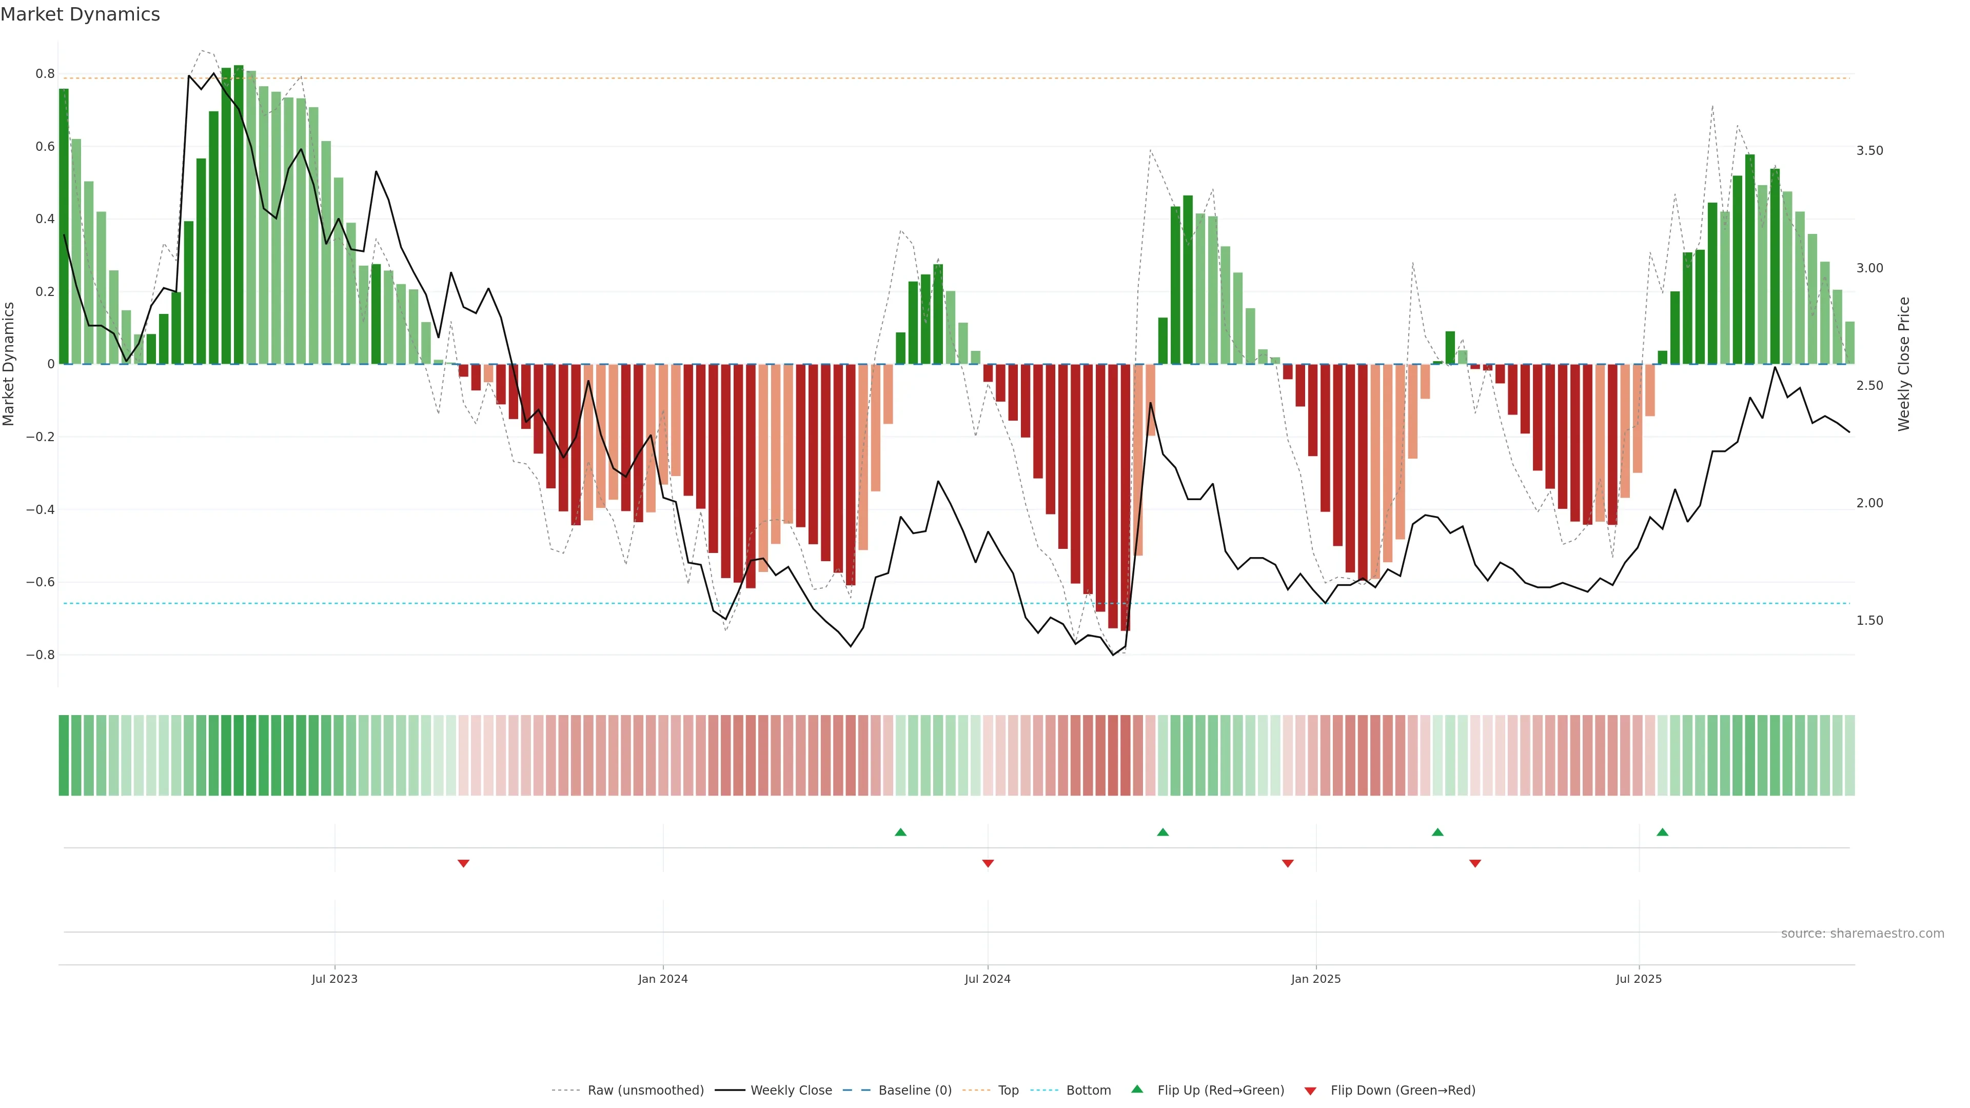Click the earliest red flip-down marker after Jul 2023
This screenshot has height=1108, width=1970.
[463, 863]
